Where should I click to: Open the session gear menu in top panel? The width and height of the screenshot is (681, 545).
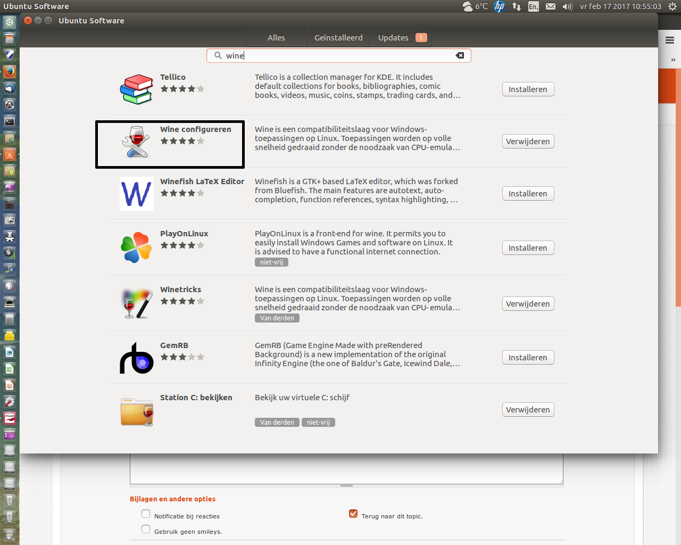click(x=672, y=6)
